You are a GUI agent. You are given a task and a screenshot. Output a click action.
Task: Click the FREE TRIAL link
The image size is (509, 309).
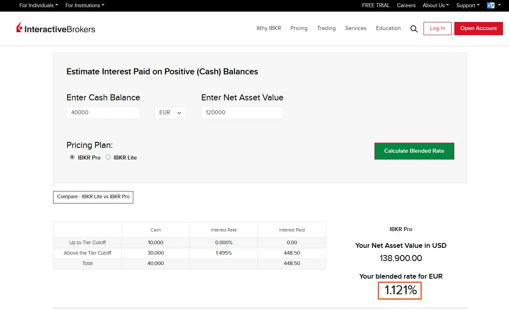(376, 5)
